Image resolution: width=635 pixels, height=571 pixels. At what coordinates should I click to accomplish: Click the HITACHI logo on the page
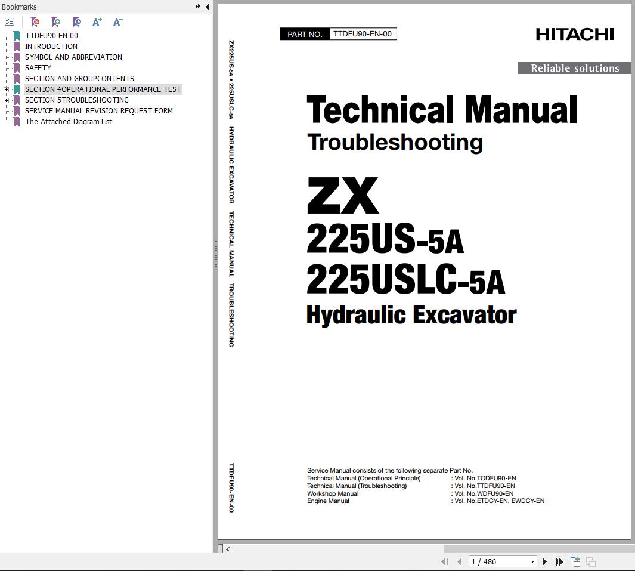[575, 35]
